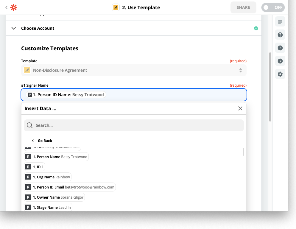Click the template icon in Template field
The height and width of the screenshot is (229, 296).
coord(27,70)
